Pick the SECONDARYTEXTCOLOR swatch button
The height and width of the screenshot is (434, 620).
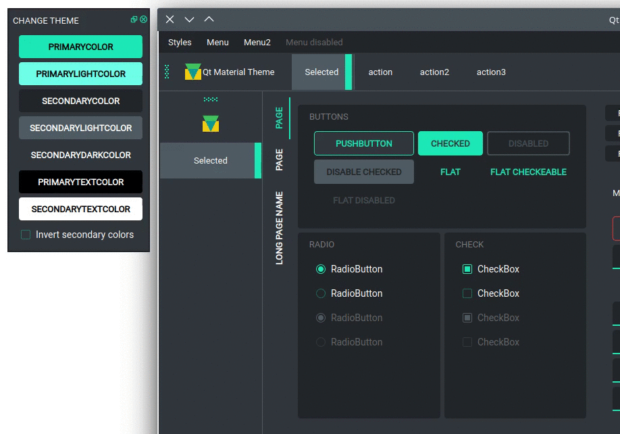pyautogui.click(x=80, y=209)
